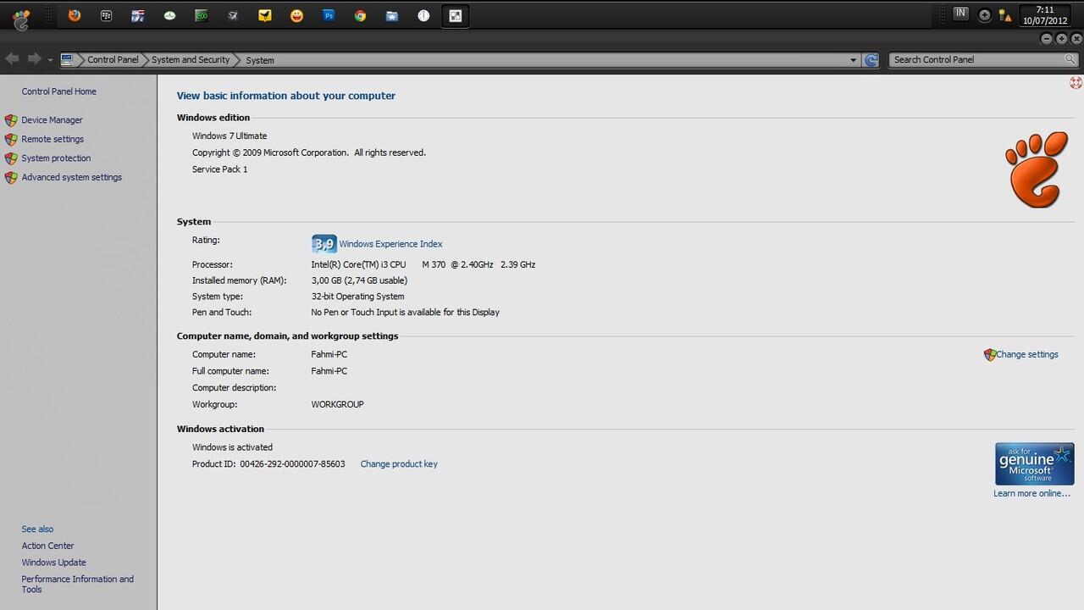Image resolution: width=1084 pixels, height=610 pixels.
Task: Click shield icon beside Device Manager
Action: [11, 120]
